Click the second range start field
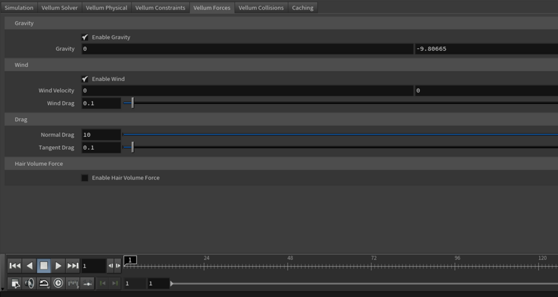Viewport: 558px width, 297px height. pos(158,283)
